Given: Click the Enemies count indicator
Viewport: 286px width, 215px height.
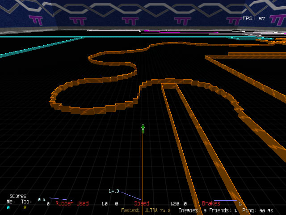Looking at the screenshot, I should [x=192, y=210].
